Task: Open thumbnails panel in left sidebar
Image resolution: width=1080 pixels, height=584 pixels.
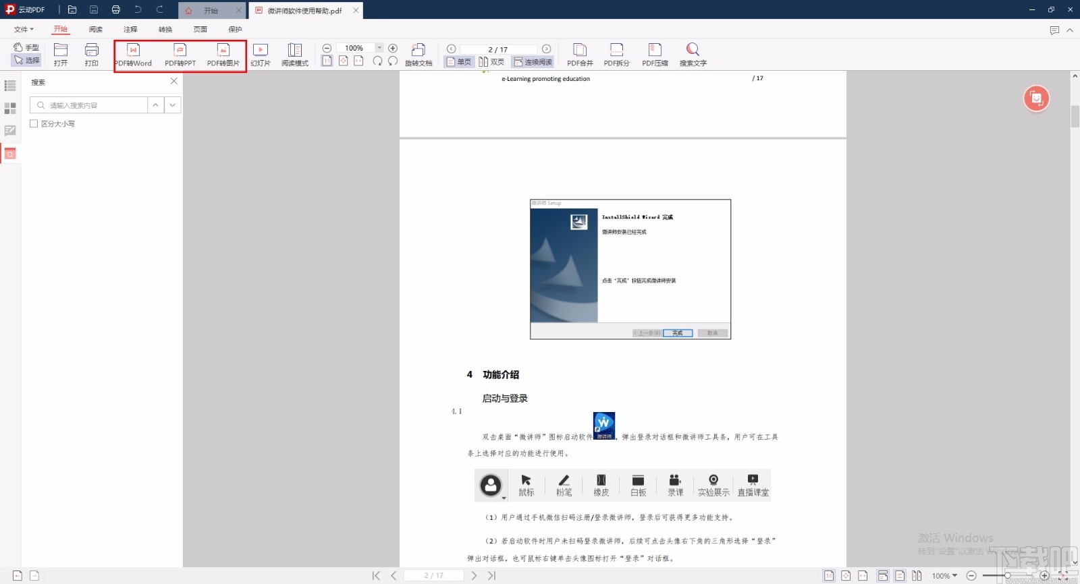Action: 10,108
